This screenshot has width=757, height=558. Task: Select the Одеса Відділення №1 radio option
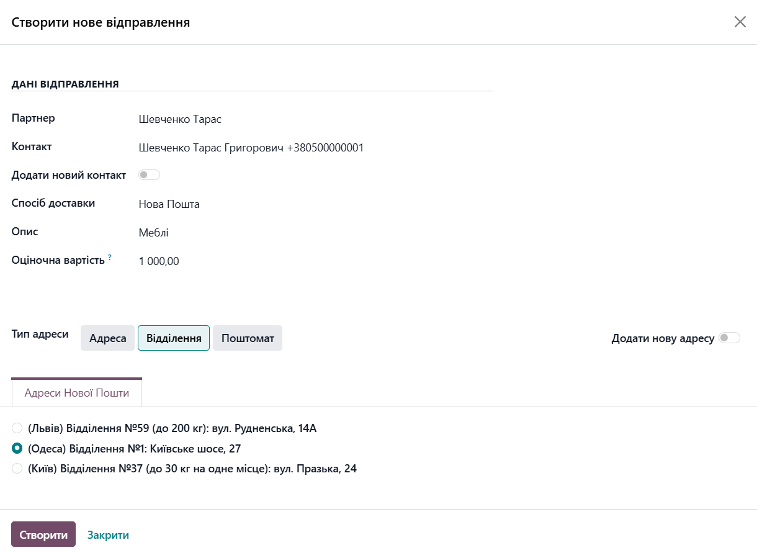17,448
